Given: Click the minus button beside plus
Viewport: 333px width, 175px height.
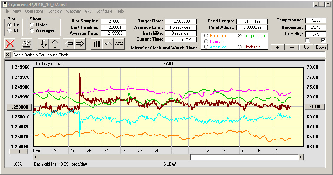Looking at the screenshot, I should [x=292, y=47].
